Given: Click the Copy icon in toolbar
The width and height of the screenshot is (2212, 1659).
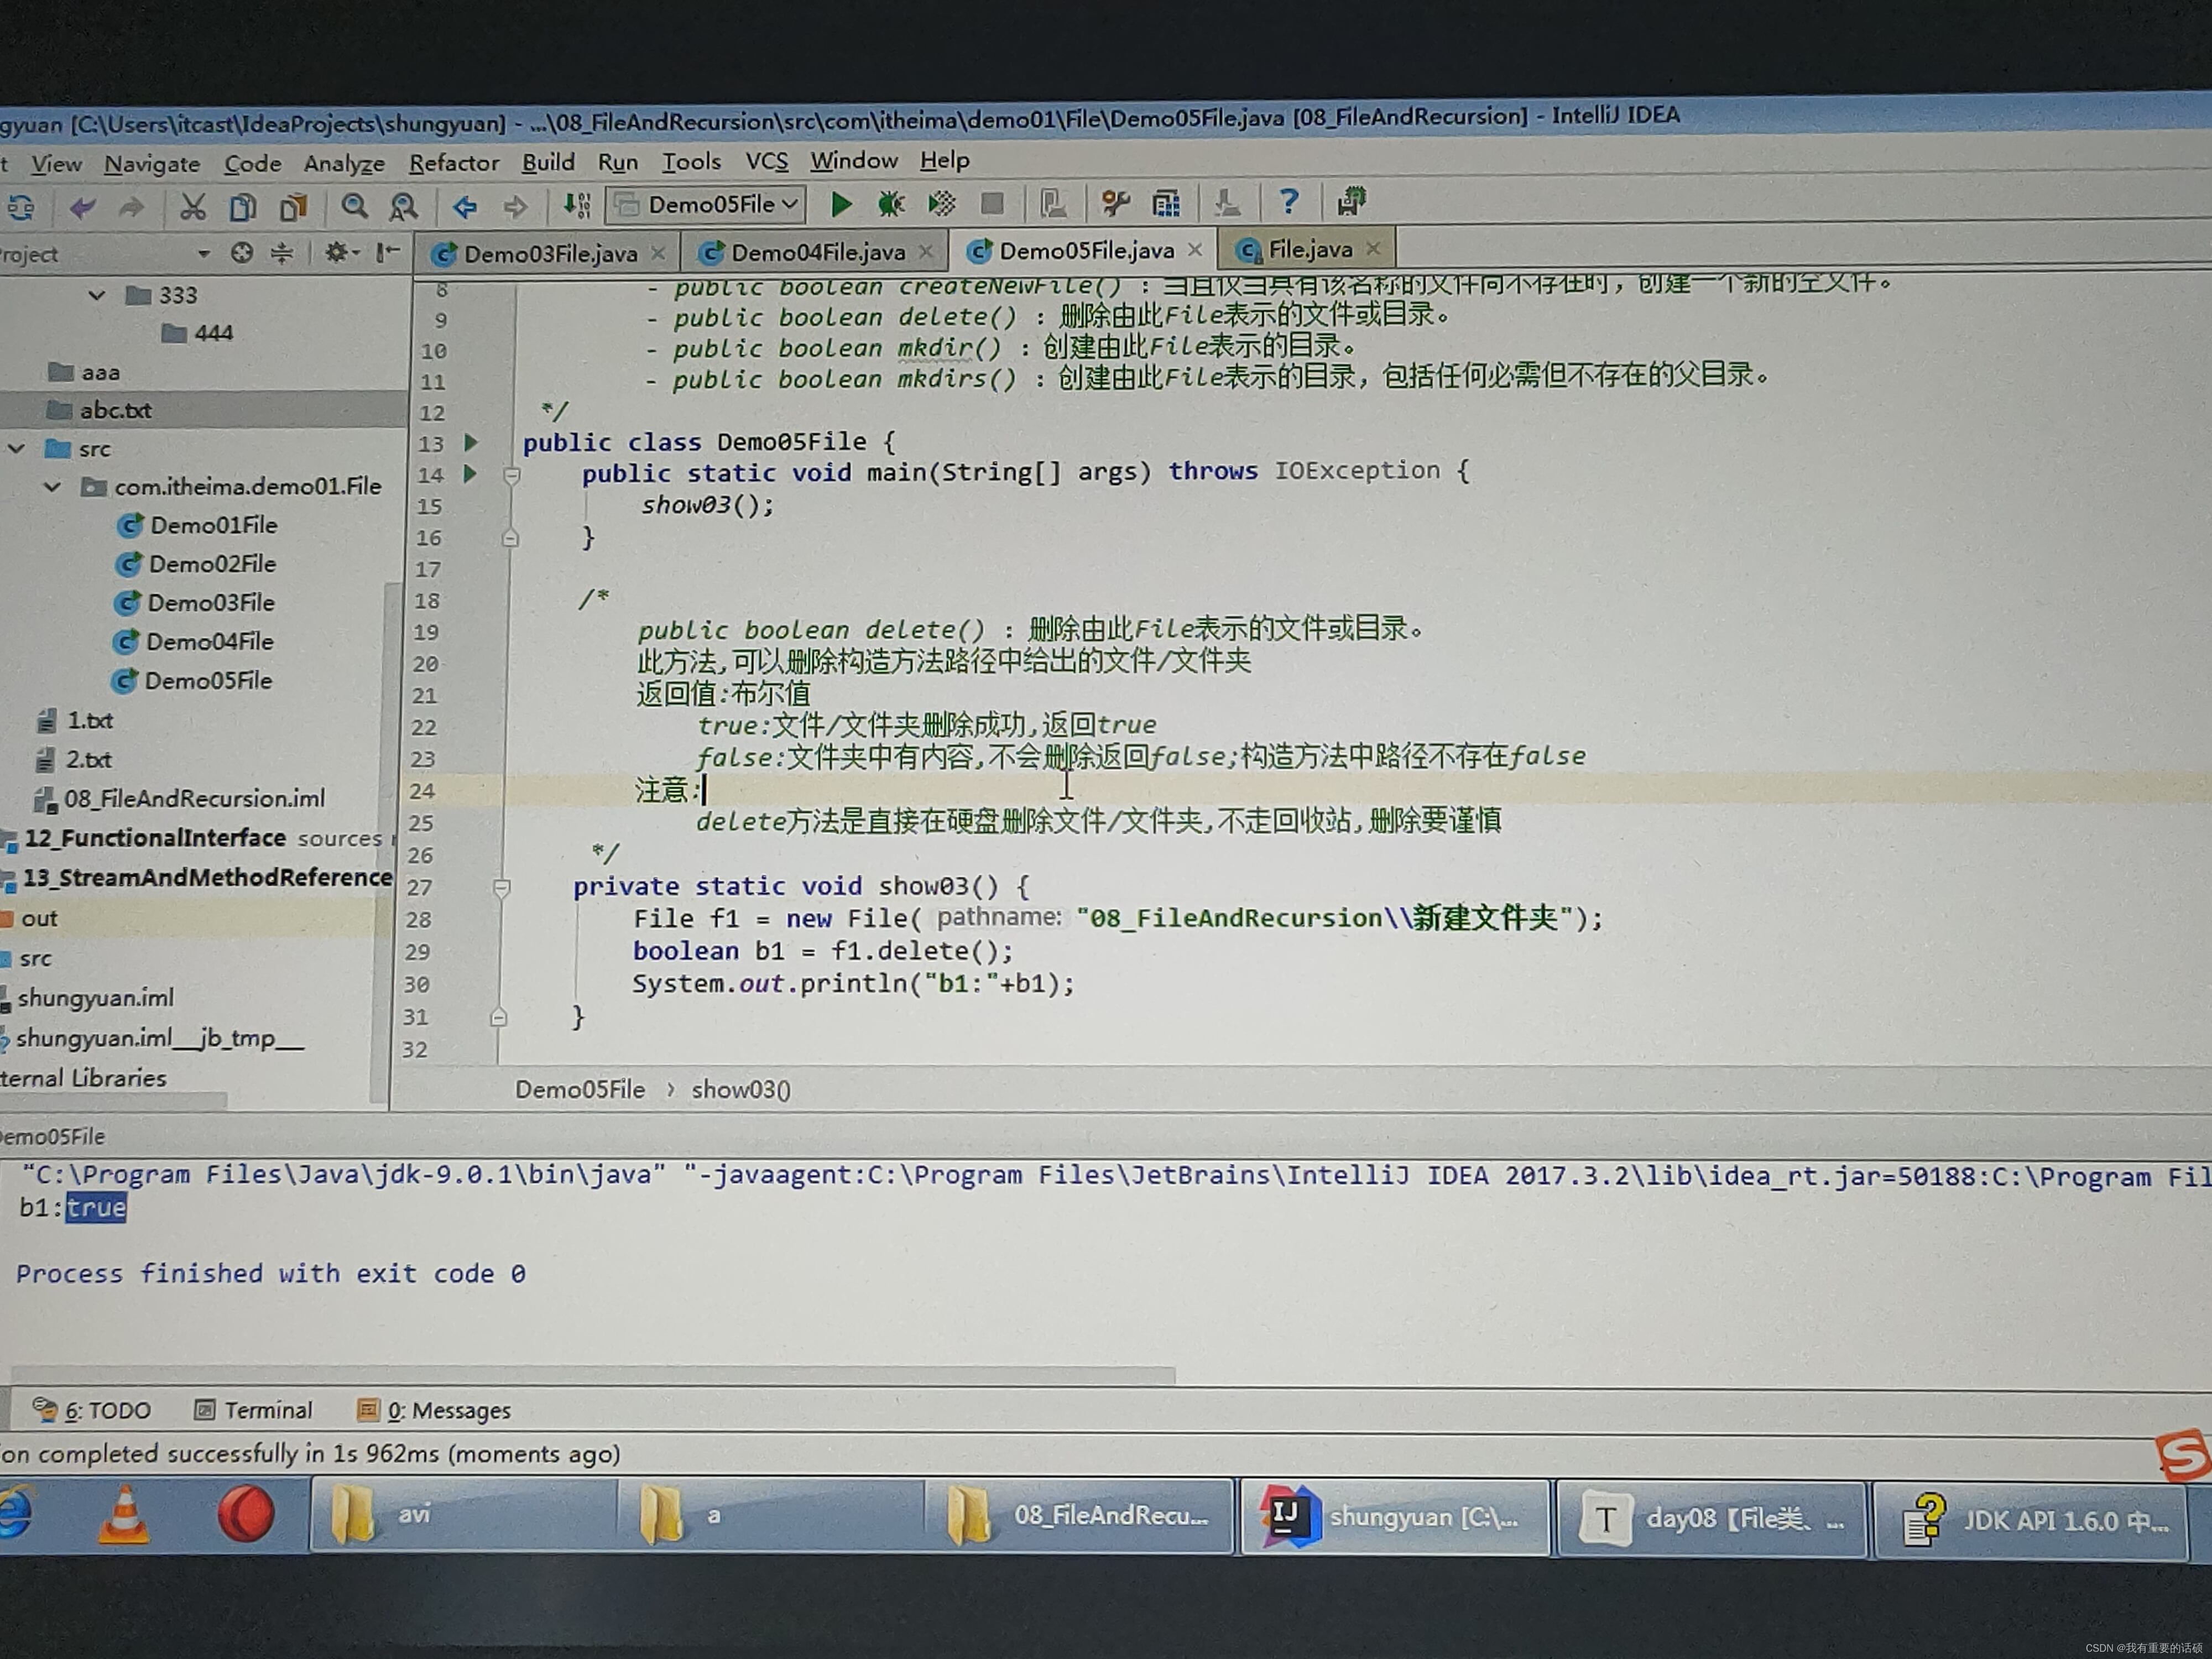Looking at the screenshot, I should point(242,207).
